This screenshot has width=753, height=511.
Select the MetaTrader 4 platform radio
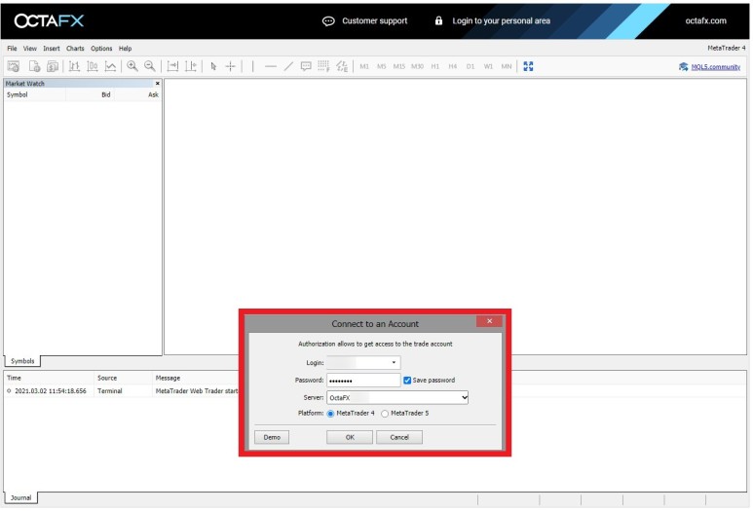(330, 413)
